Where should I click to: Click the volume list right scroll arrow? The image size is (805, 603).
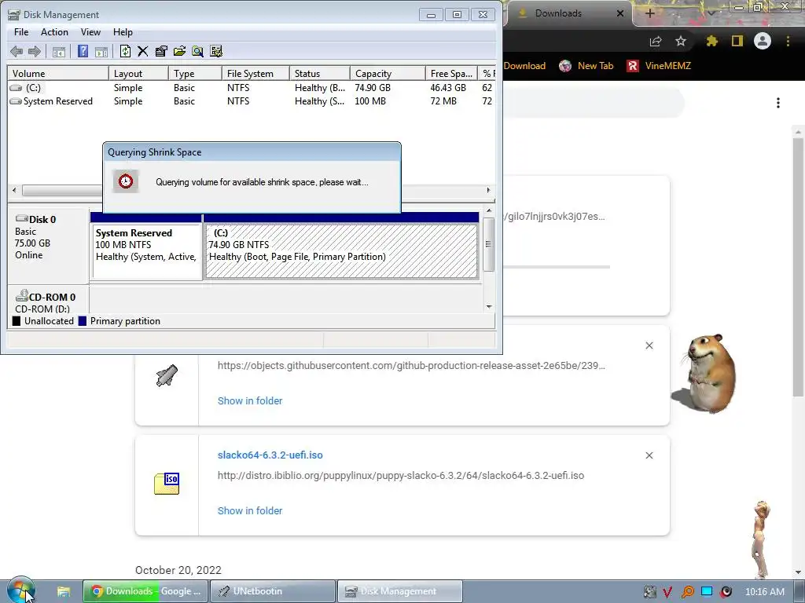pos(488,190)
